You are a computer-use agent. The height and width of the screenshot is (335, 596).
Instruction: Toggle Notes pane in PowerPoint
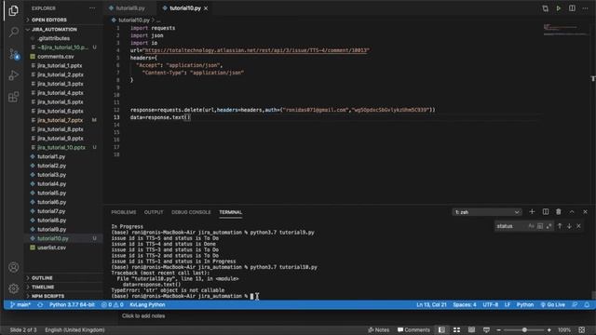379,329
